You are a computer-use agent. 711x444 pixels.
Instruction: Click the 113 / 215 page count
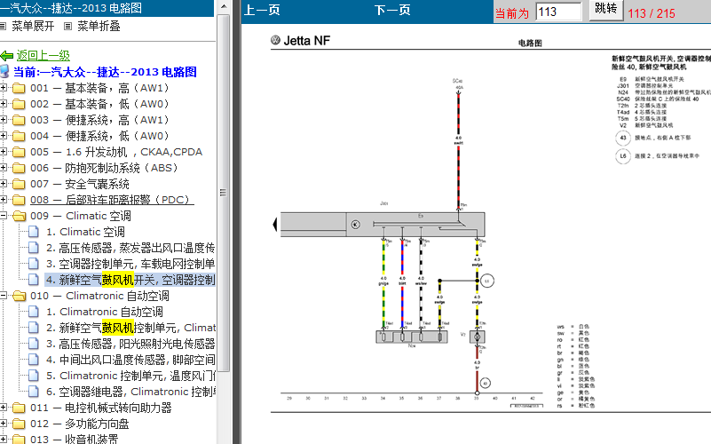652,13
